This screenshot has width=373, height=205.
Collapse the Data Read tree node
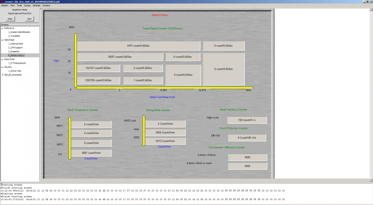(x=2, y=40)
